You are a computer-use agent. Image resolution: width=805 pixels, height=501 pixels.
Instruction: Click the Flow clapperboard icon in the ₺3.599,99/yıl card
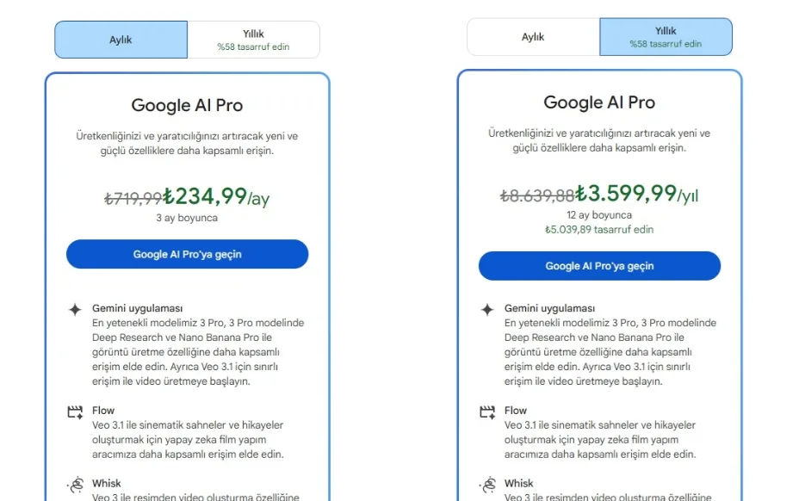coord(487,411)
